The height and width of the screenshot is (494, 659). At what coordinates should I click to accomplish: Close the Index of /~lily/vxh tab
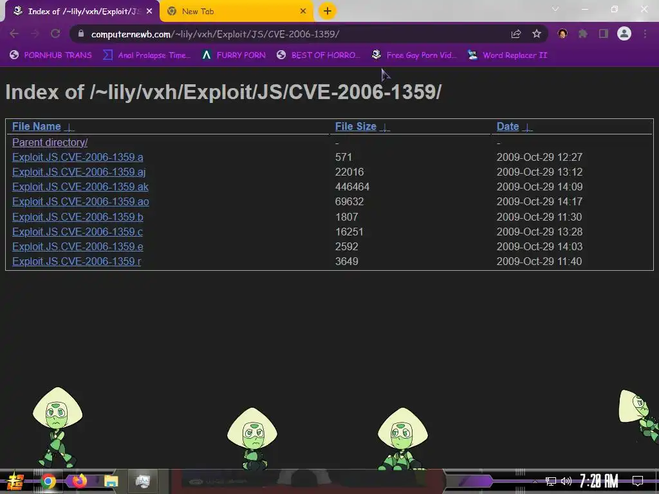click(149, 12)
